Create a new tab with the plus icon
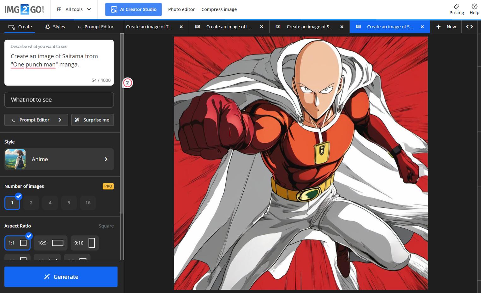The image size is (481, 293). (x=439, y=27)
